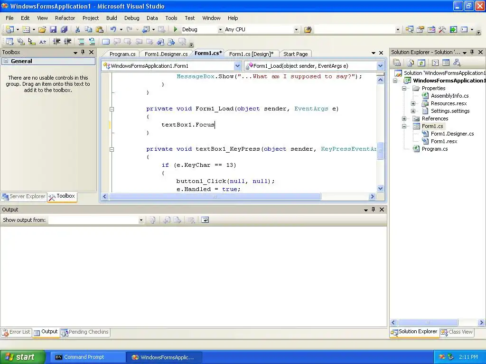Expand the Resources.resx node
Viewport: 486px width, 364px height.
[413, 103]
